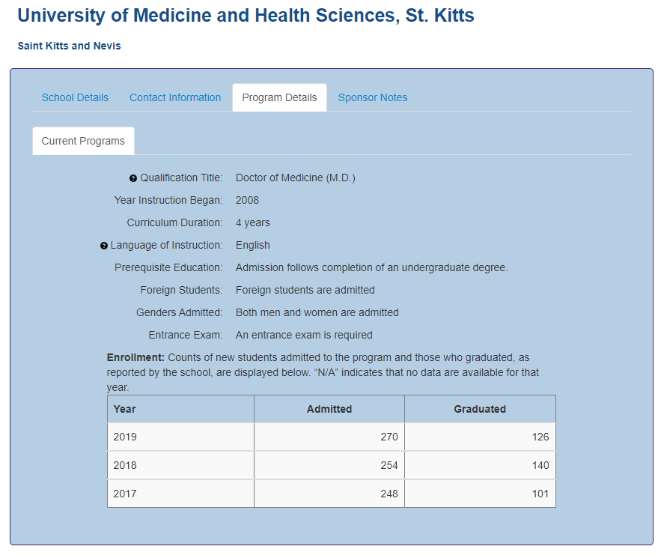Select the Program Details tab
Screen dimensions: 661x555
coord(279,97)
